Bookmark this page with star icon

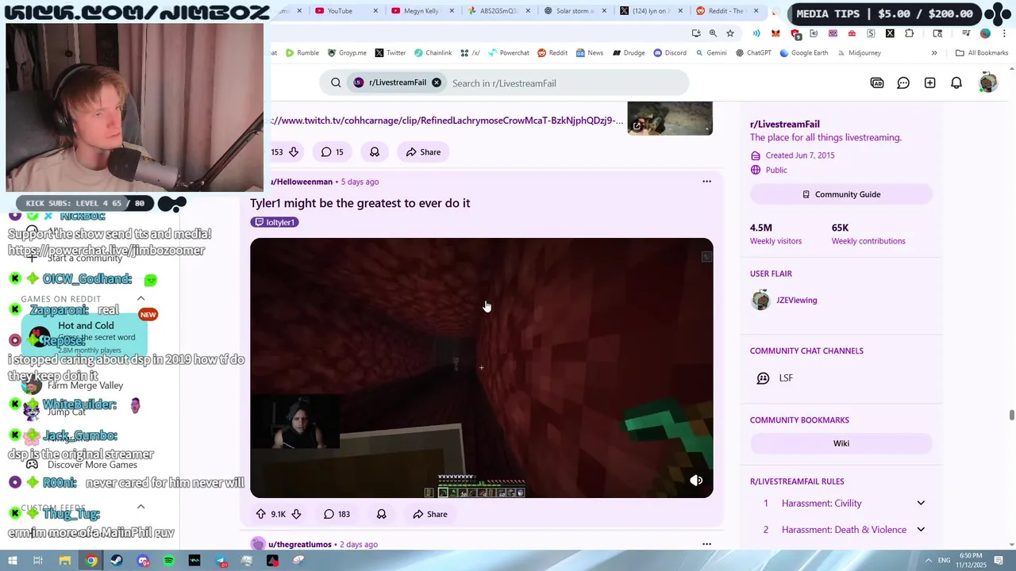click(730, 33)
